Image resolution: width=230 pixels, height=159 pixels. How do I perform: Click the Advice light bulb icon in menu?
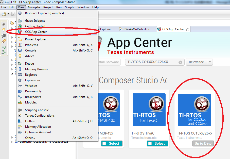click(20, 56)
